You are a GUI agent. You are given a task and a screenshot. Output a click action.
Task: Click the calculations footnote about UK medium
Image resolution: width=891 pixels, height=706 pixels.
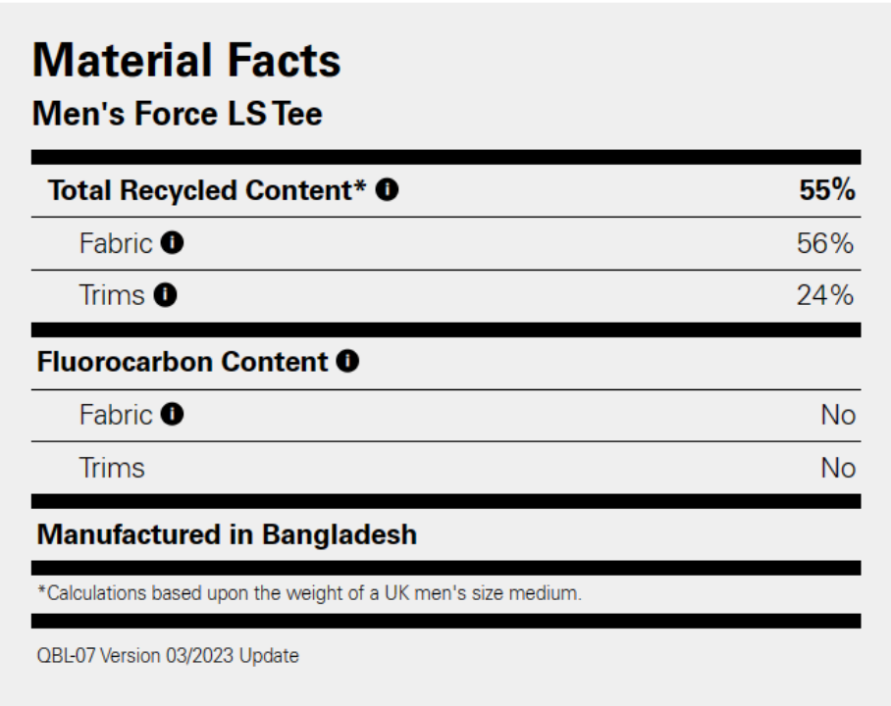click(310, 593)
